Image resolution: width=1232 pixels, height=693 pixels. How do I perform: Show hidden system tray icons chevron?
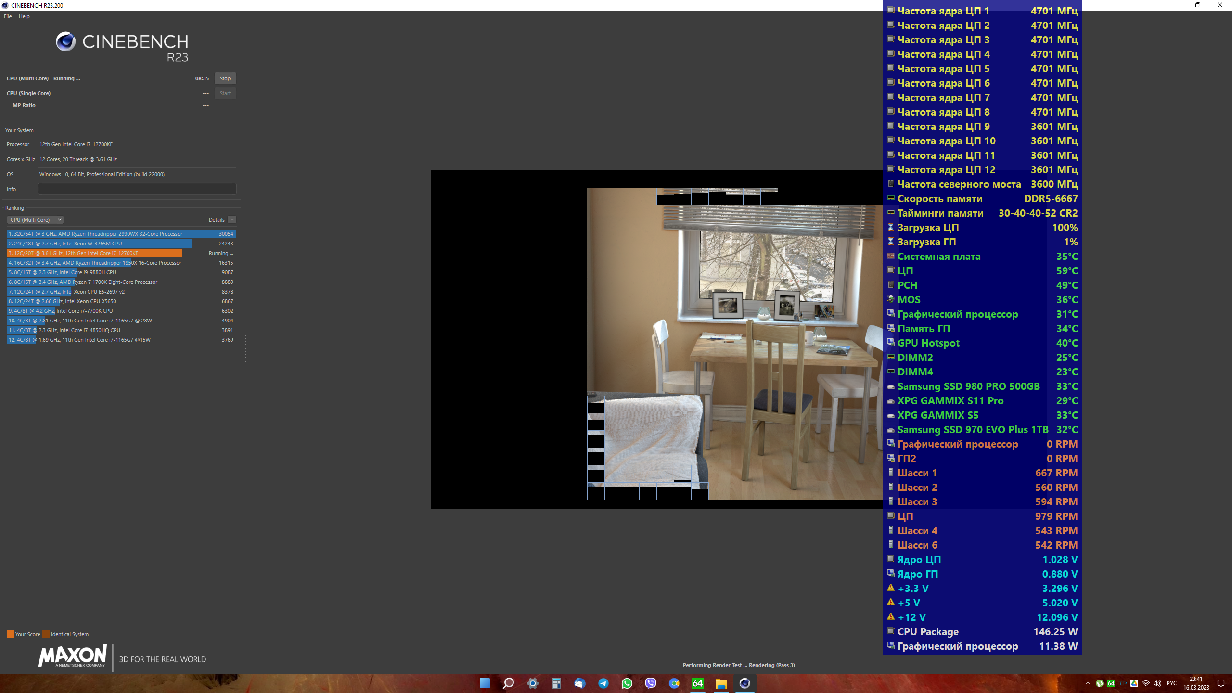1088,683
